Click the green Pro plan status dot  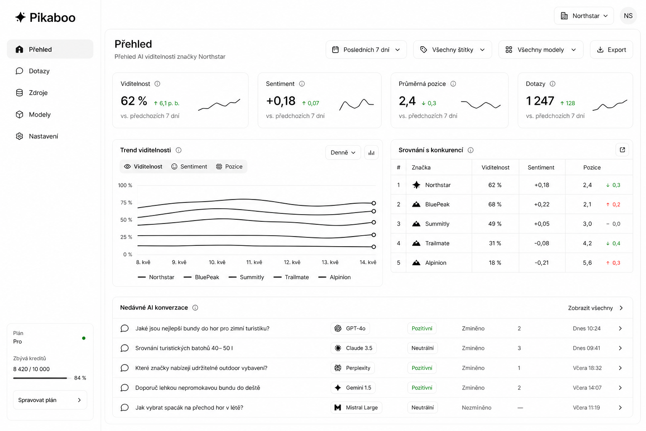tap(84, 338)
